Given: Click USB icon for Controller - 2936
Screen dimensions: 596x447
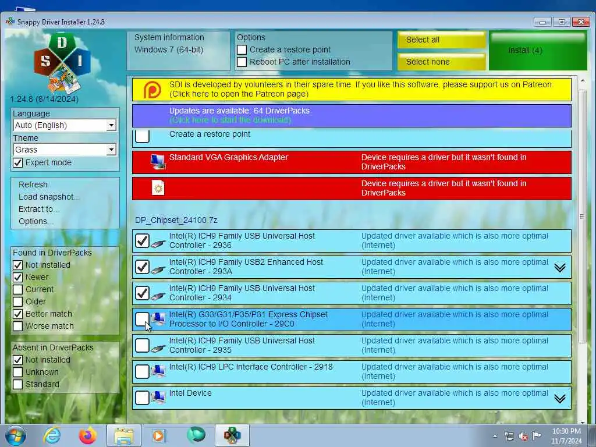Looking at the screenshot, I should [x=158, y=244].
